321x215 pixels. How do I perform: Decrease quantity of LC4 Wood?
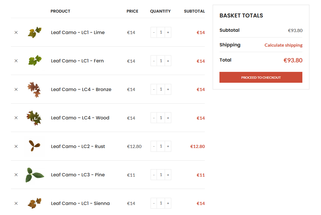(154, 118)
